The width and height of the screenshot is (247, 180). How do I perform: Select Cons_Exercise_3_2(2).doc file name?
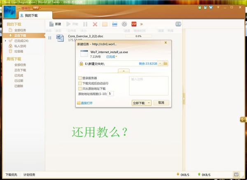tap(86, 36)
